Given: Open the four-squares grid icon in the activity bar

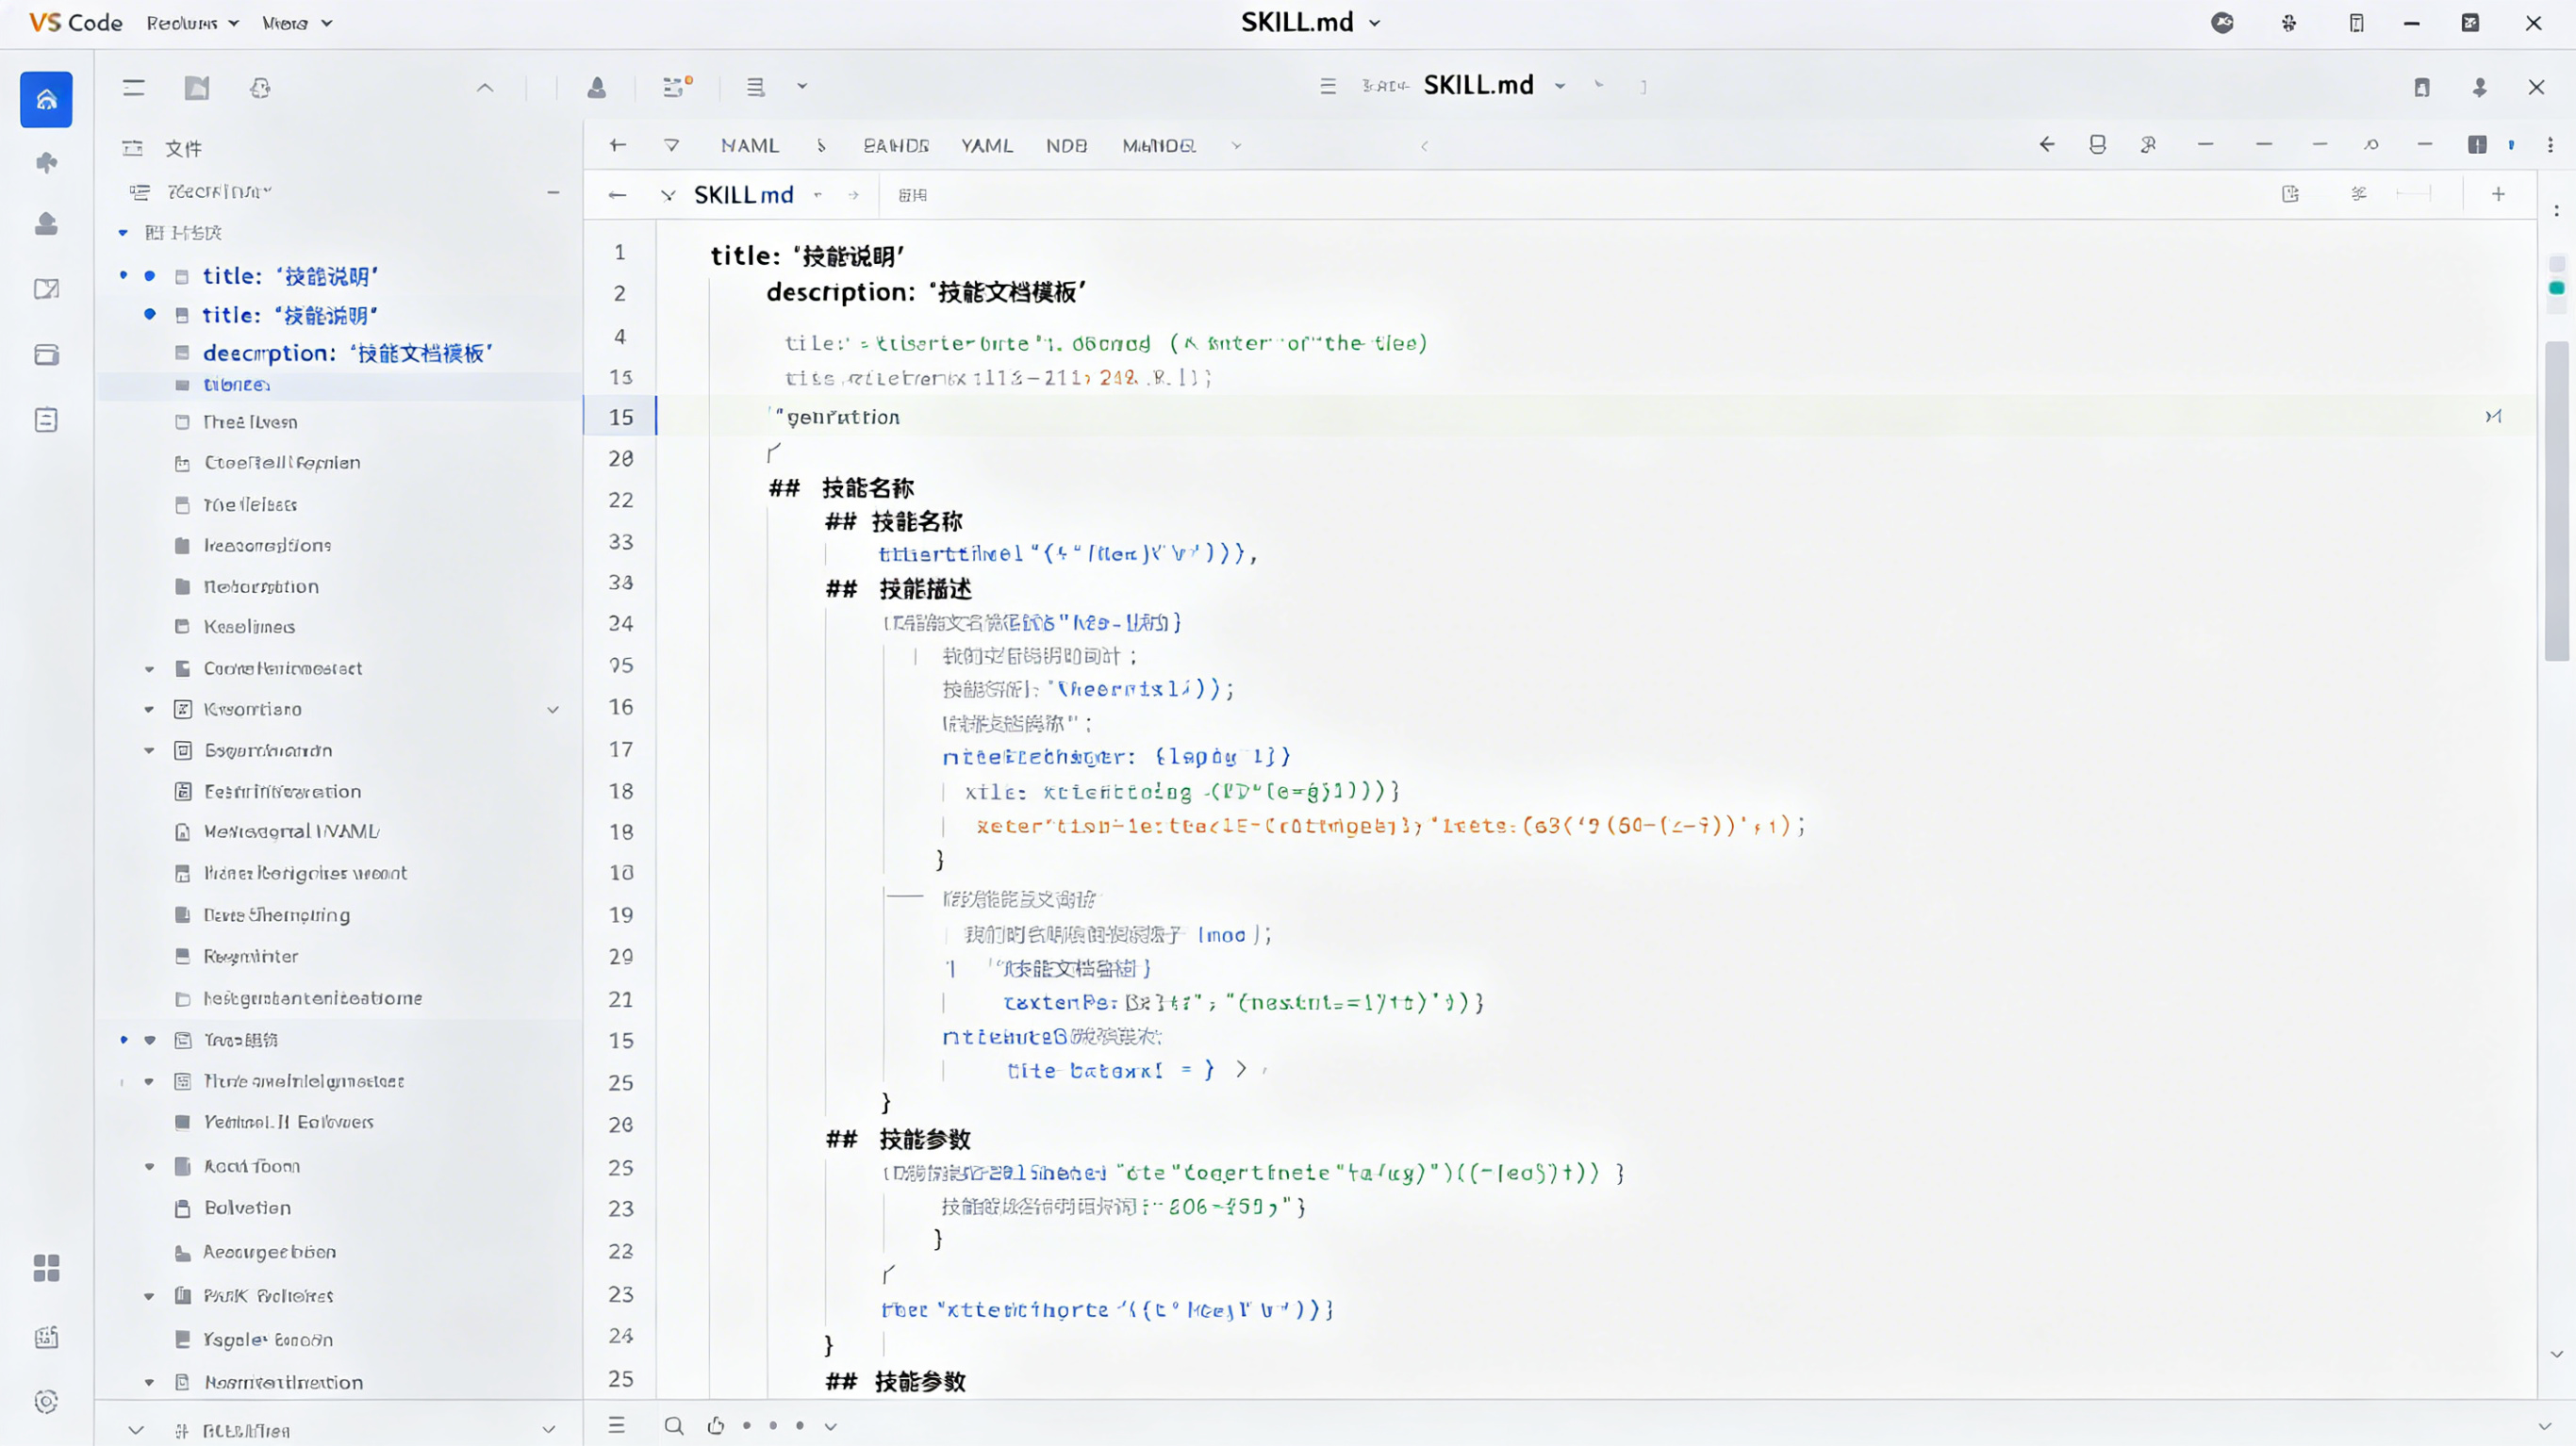Looking at the screenshot, I should coord(46,1268).
